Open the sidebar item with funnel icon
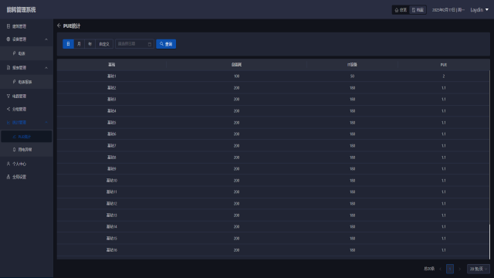The image size is (494, 278). tap(26, 96)
